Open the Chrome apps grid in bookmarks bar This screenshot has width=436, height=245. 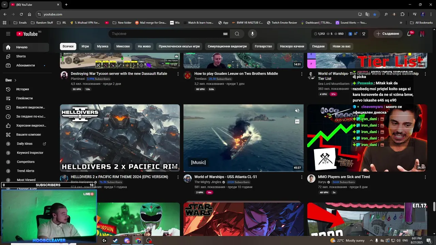(x=4, y=23)
